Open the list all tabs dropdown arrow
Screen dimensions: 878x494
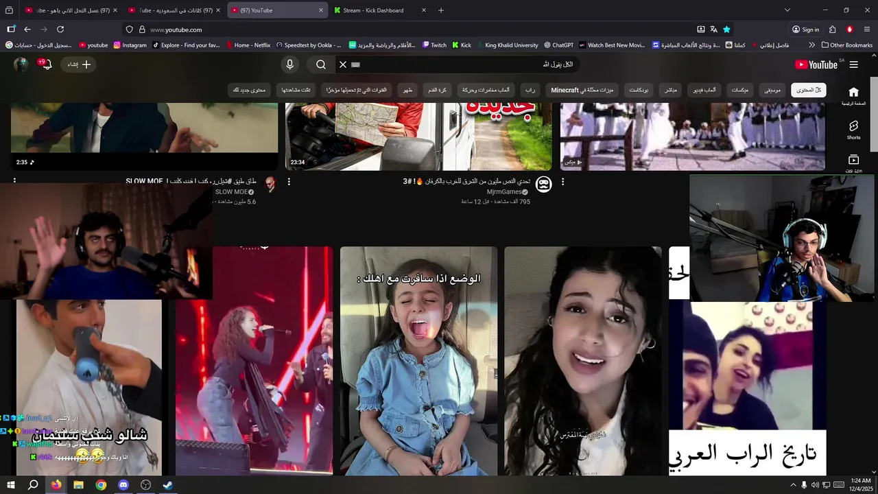[787, 10]
